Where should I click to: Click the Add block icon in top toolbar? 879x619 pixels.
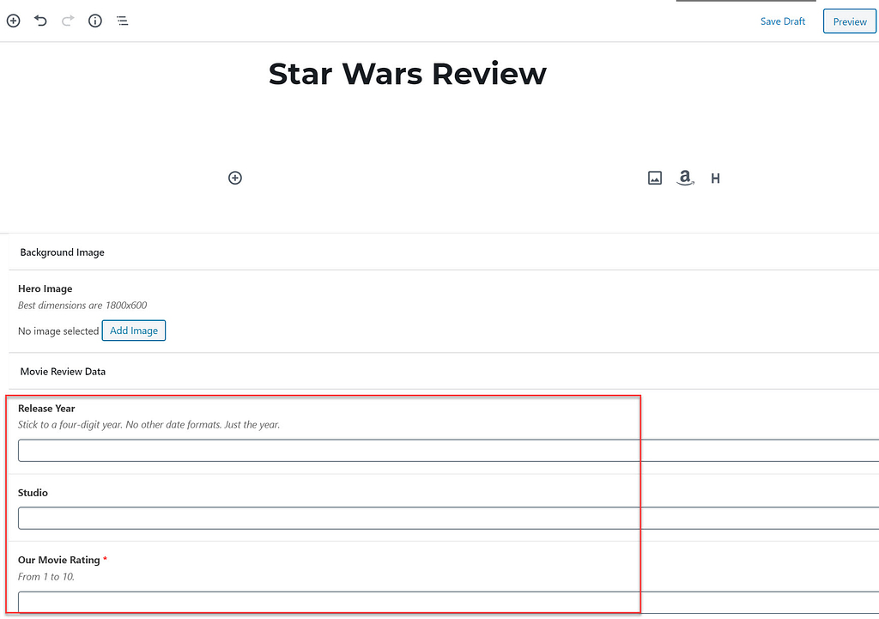(14, 21)
